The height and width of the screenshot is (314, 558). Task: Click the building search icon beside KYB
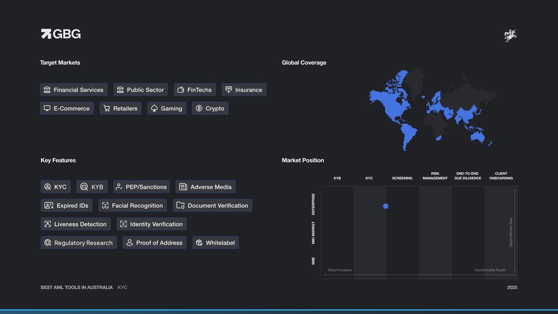[x=84, y=187]
